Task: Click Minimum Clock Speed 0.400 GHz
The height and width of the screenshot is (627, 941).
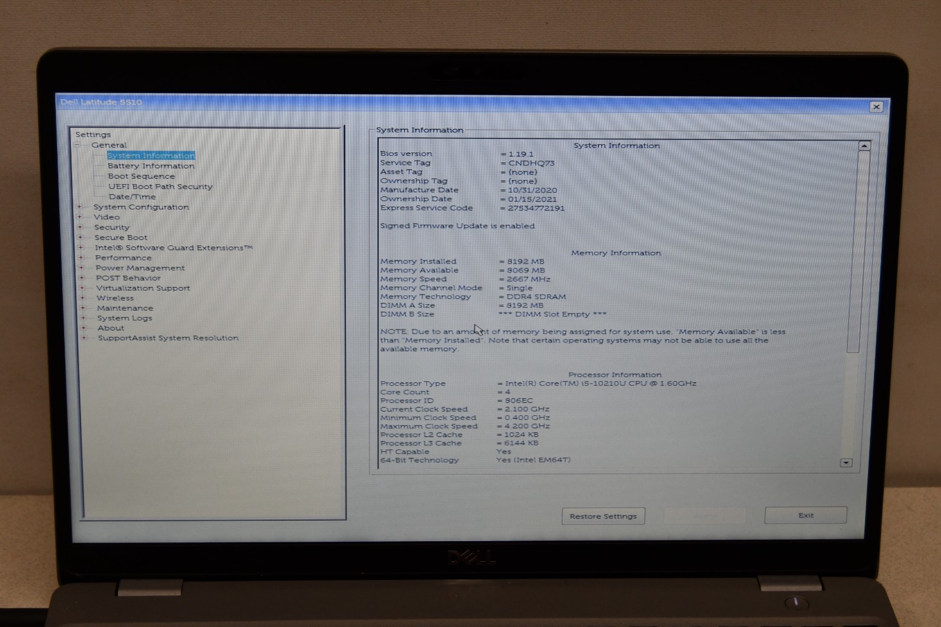Action: [x=527, y=418]
